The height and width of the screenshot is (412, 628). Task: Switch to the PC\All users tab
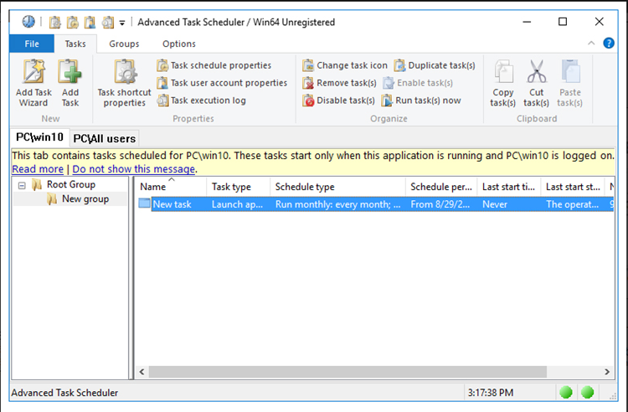pyautogui.click(x=104, y=138)
